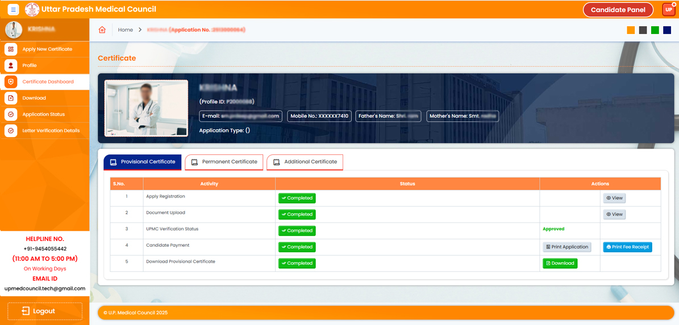This screenshot has width=679, height=325.
Task: Click the Letter Verification Details icon
Action: click(11, 131)
